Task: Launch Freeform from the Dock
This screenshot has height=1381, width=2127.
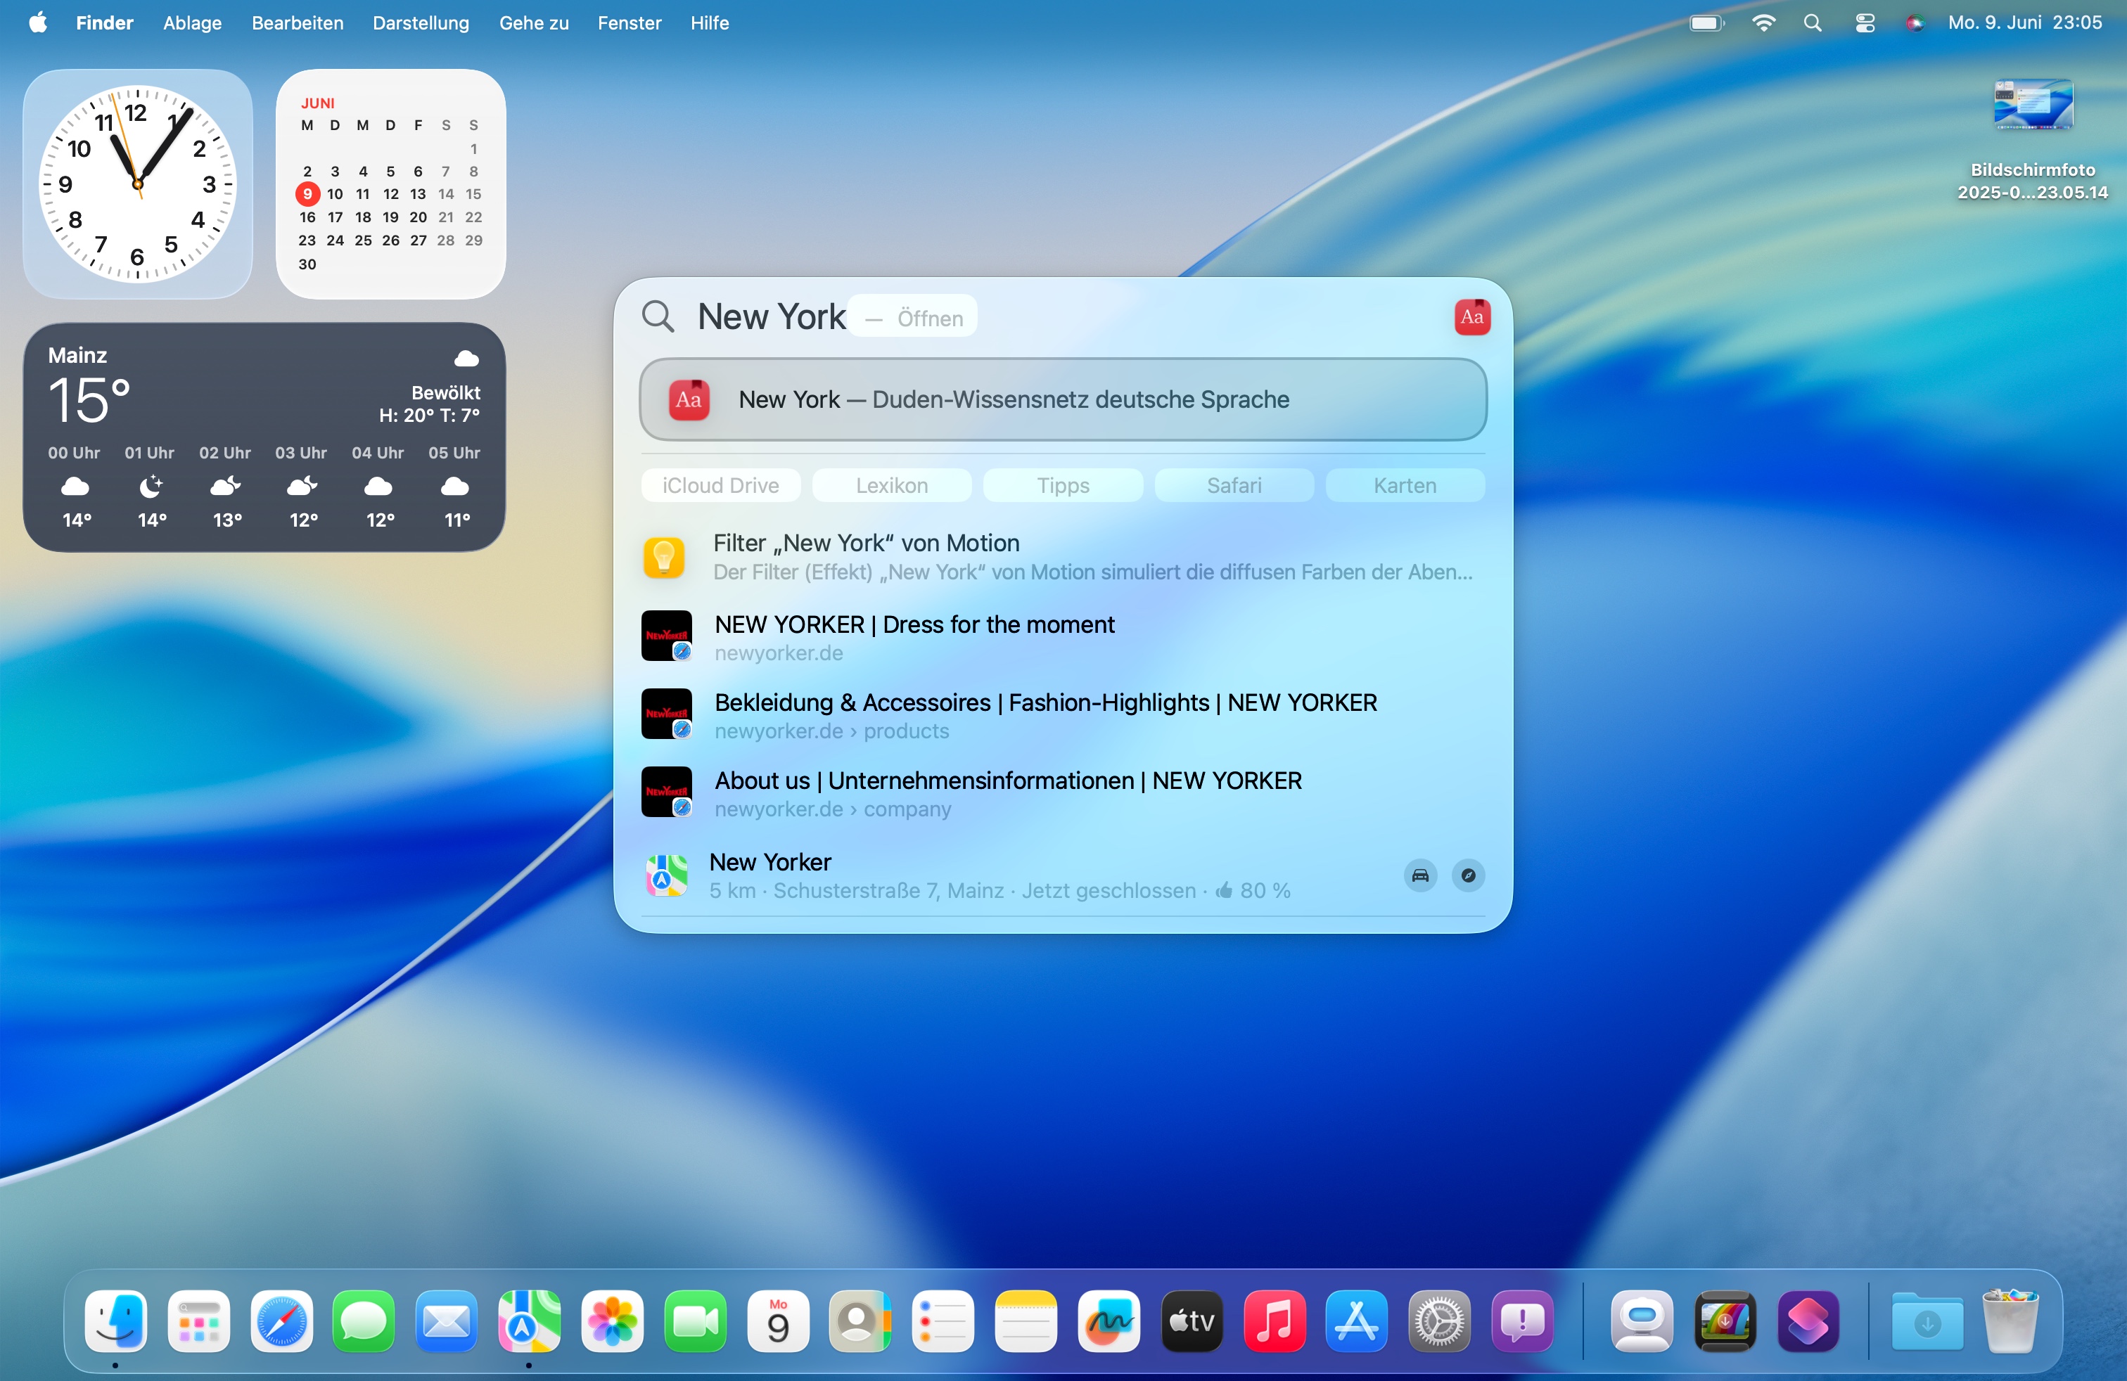Action: click(1109, 1321)
